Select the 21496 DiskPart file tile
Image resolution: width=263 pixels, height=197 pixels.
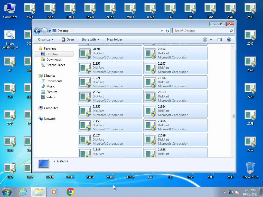click(x=175, y=125)
